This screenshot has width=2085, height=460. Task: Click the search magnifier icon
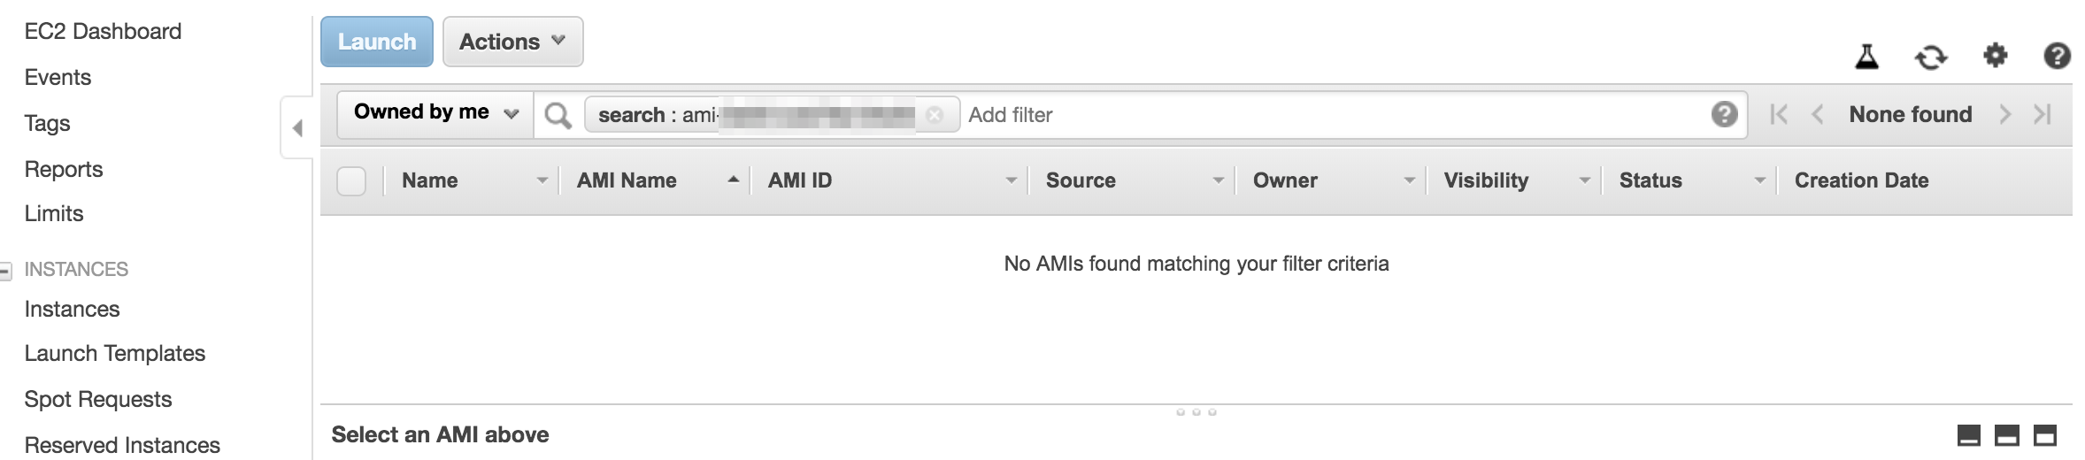[x=558, y=115]
